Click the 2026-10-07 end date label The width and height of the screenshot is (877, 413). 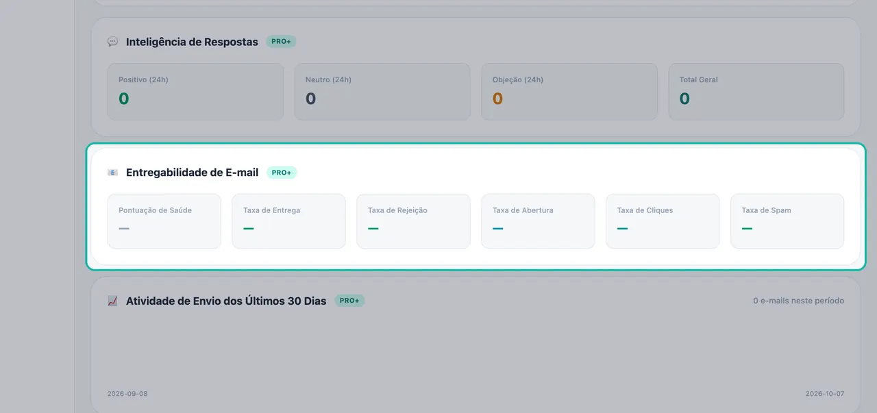pos(825,394)
